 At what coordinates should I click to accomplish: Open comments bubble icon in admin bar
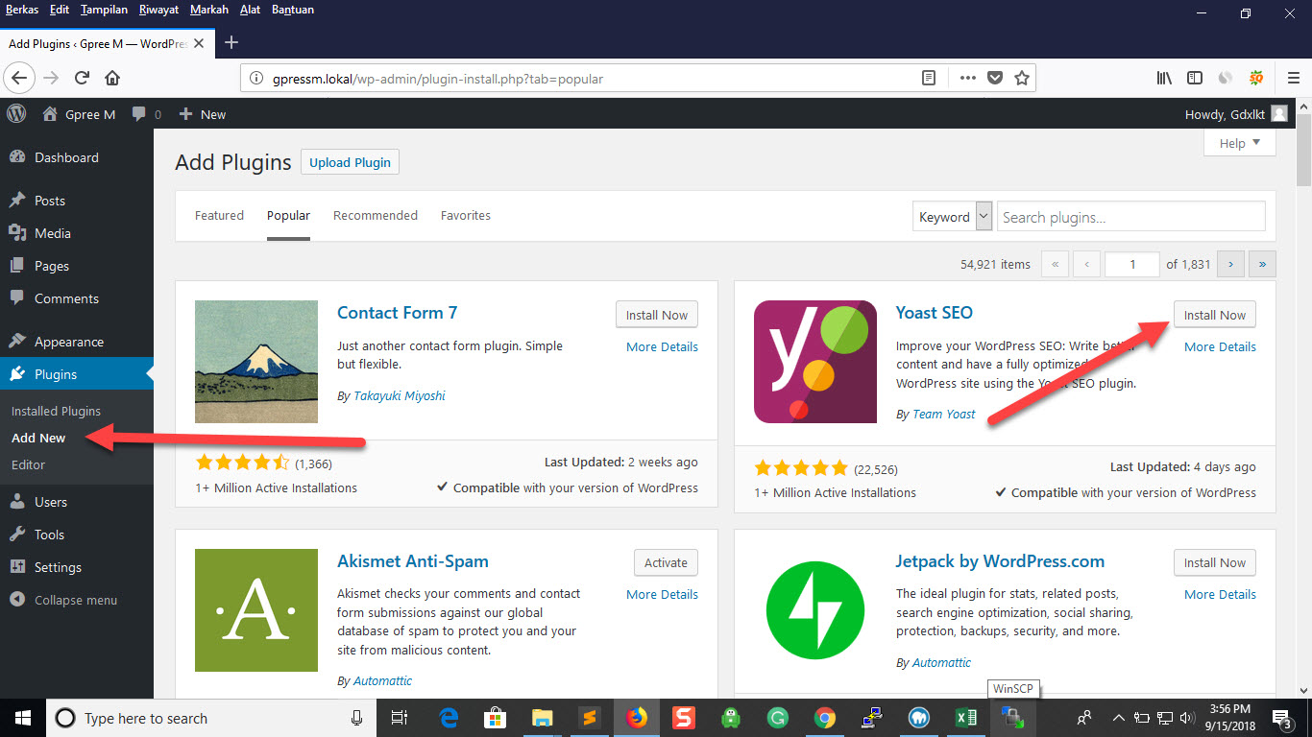click(x=140, y=113)
